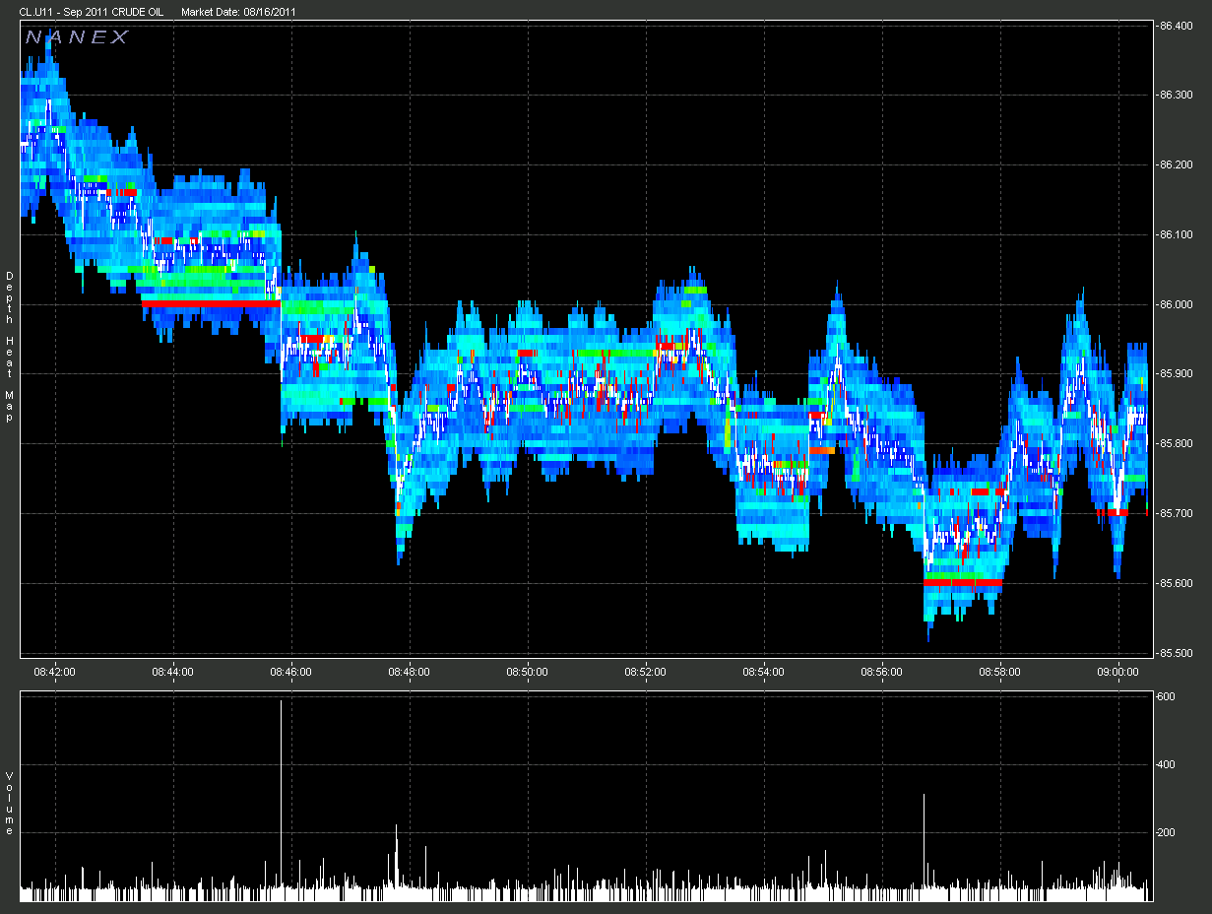Click the 86.000 price axis label
This screenshot has width=1212, height=914.
tap(1176, 304)
